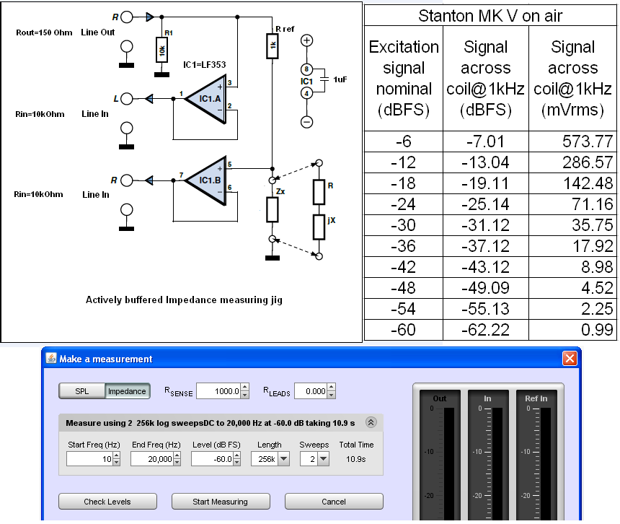The width and height of the screenshot is (620, 524).
Task: Click the In level meter
Action: (x=488, y=455)
